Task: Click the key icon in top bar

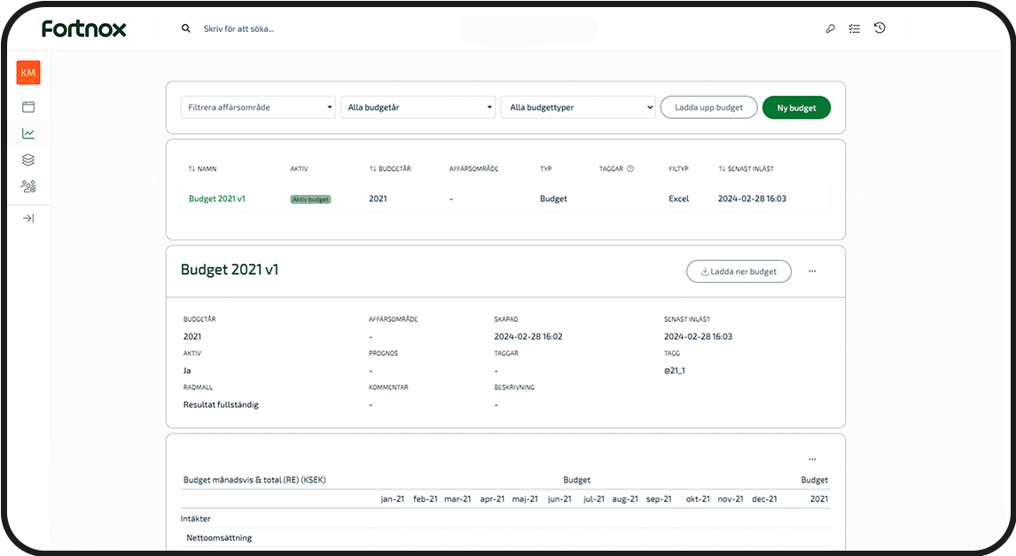Action: click(x=831, y=28)
